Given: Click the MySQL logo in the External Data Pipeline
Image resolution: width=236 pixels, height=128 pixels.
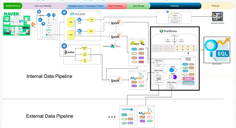Looking at the screenshot, I should click(146, 112).
